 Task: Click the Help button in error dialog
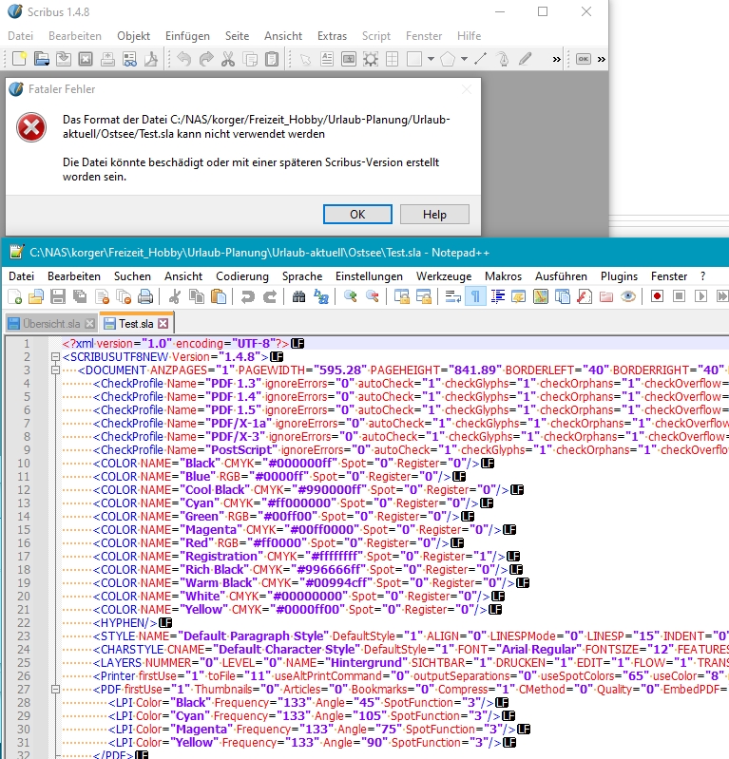click(434, 214)
